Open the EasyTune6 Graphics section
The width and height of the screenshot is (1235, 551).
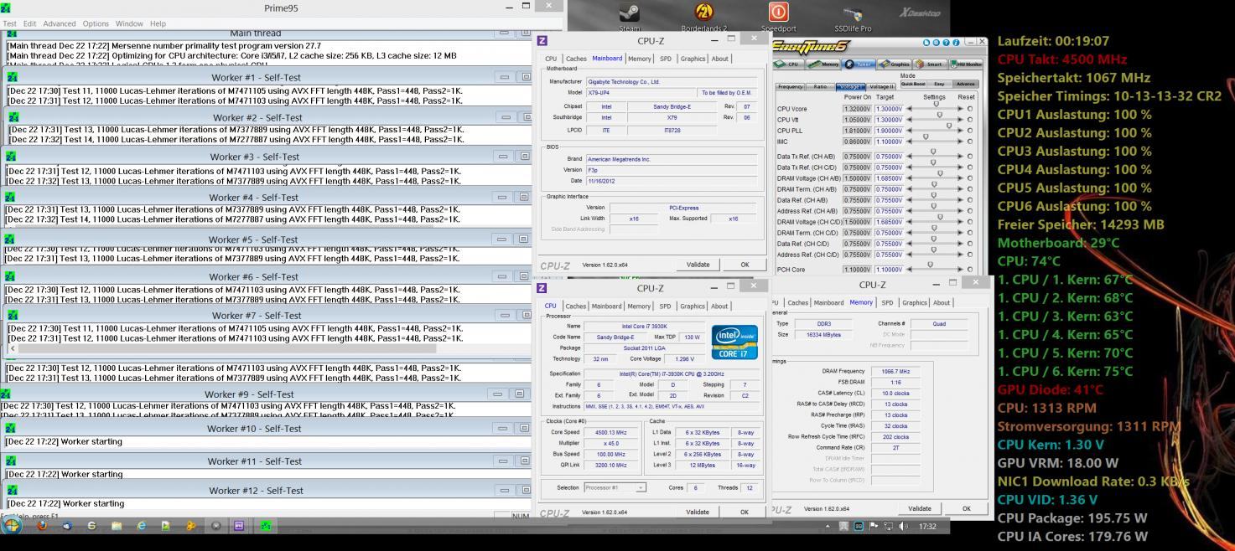[894, 64]
